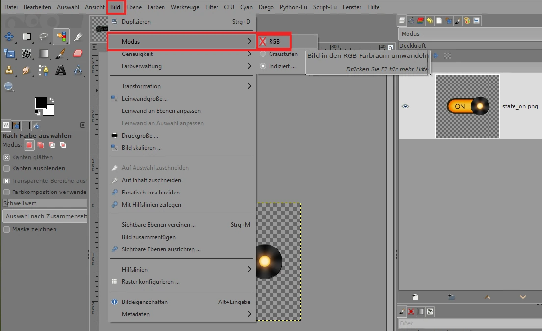Viewport: 542px width, 331px height.
Task: Select the Text tool
Action: pos(61,70)
